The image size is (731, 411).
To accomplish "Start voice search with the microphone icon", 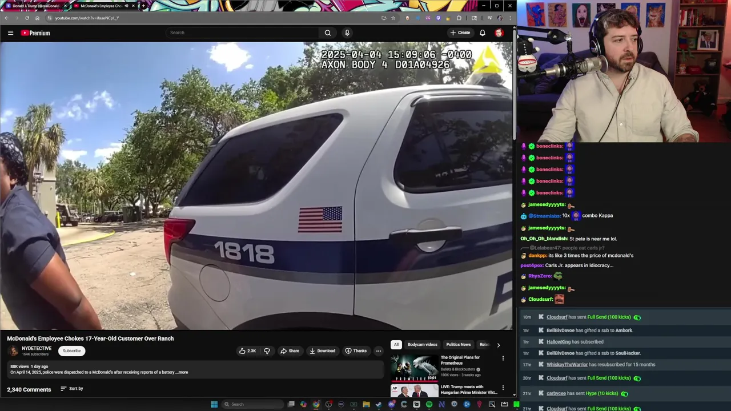I will [347, 33].
